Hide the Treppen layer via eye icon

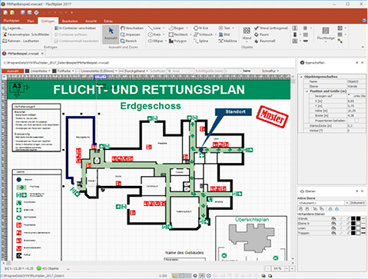point(333,233)
